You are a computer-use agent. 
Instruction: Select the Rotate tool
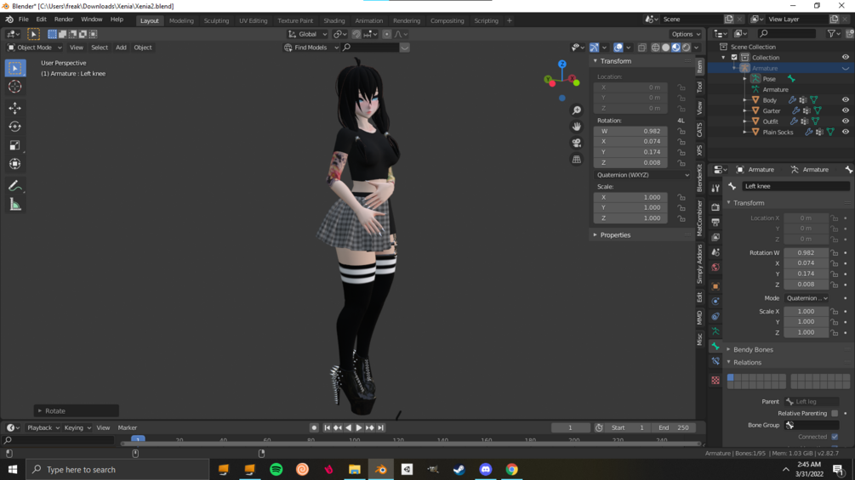(x=14, y=127)
